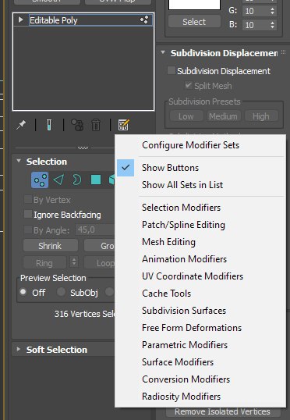This screenshot has height=420, width=290.
Task: Click Low subdivision preset
Action: tap(186, 116)
